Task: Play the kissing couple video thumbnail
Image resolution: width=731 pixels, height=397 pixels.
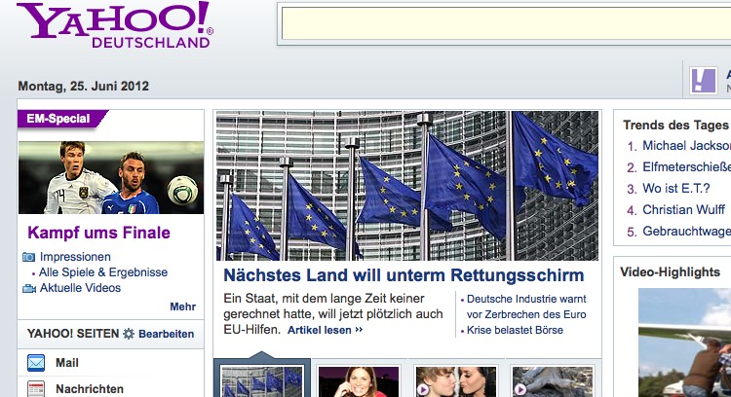Action: [x=456, y=381]
